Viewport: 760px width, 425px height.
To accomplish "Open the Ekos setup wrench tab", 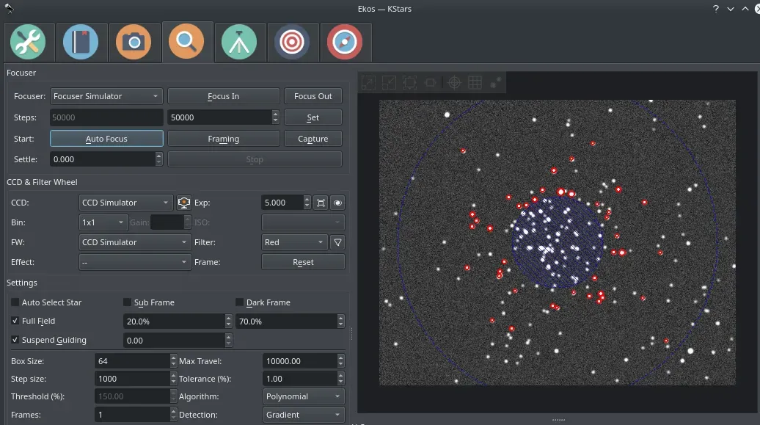I will click(x=29, y=42).
